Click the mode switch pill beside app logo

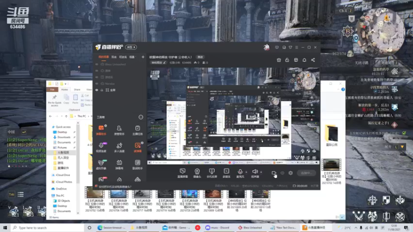click(x=131, y=47)
